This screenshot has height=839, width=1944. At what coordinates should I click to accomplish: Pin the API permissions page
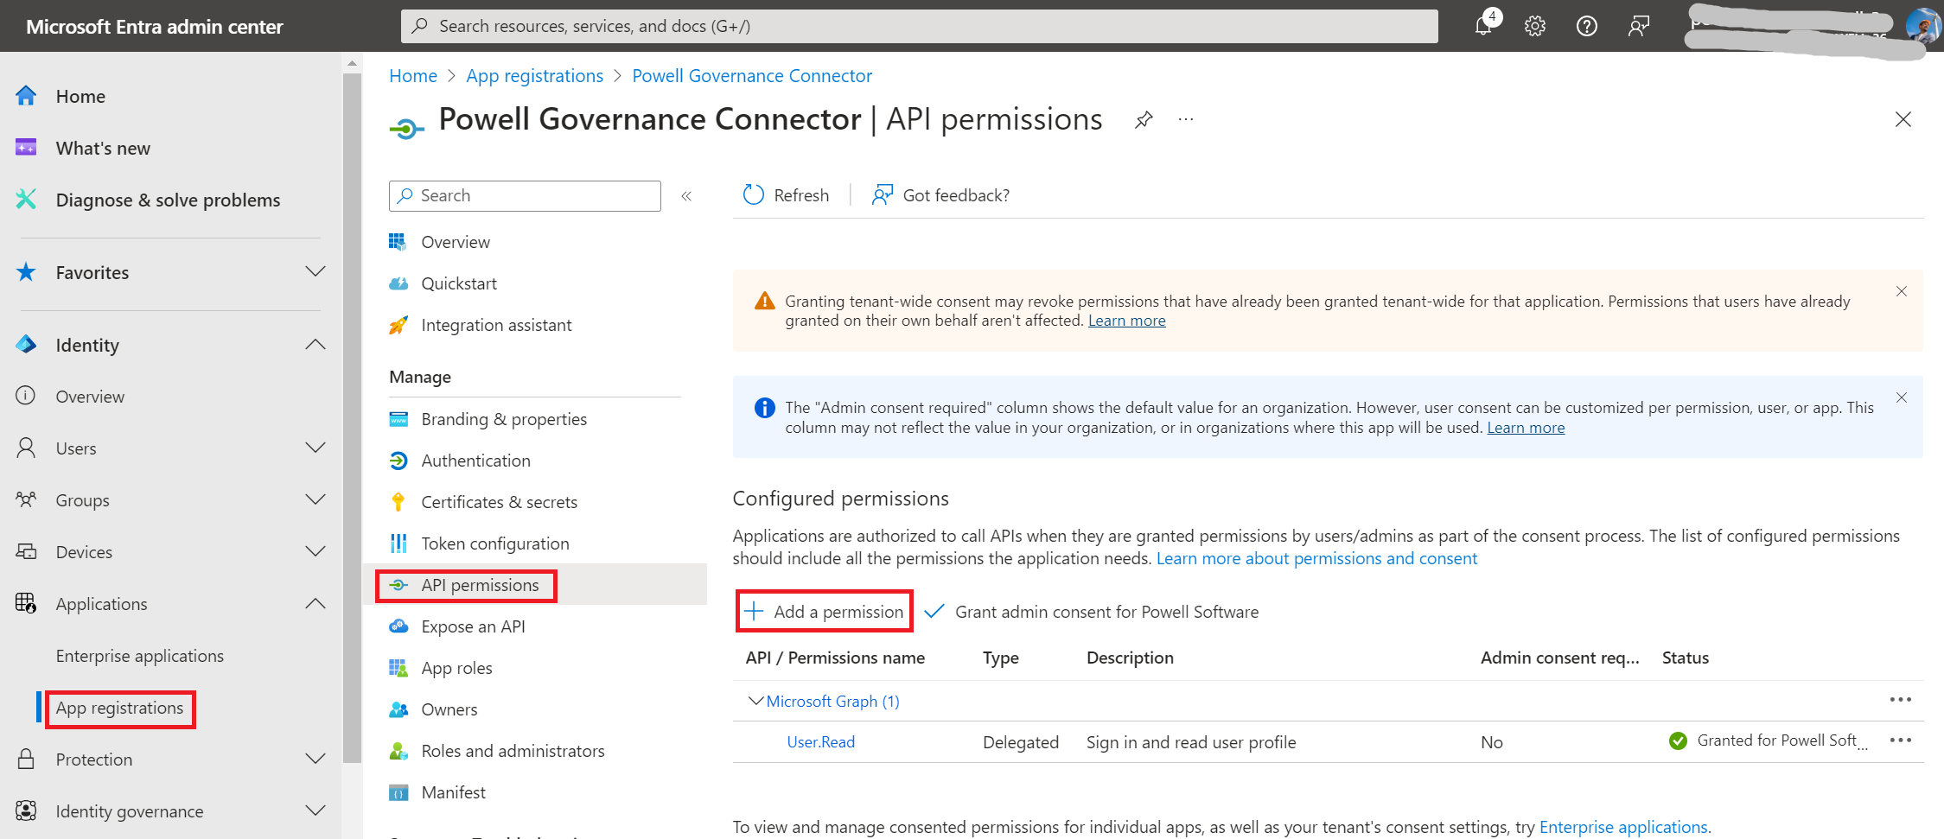pyautogui.click(x=1144, y=119)
